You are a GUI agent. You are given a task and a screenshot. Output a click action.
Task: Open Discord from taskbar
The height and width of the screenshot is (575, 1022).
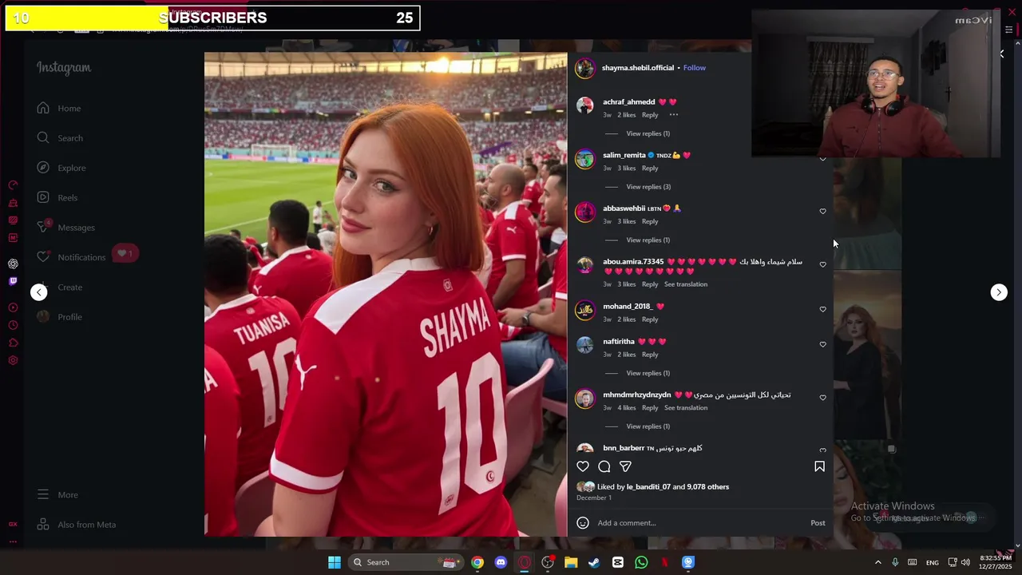(x=501, y=562)
